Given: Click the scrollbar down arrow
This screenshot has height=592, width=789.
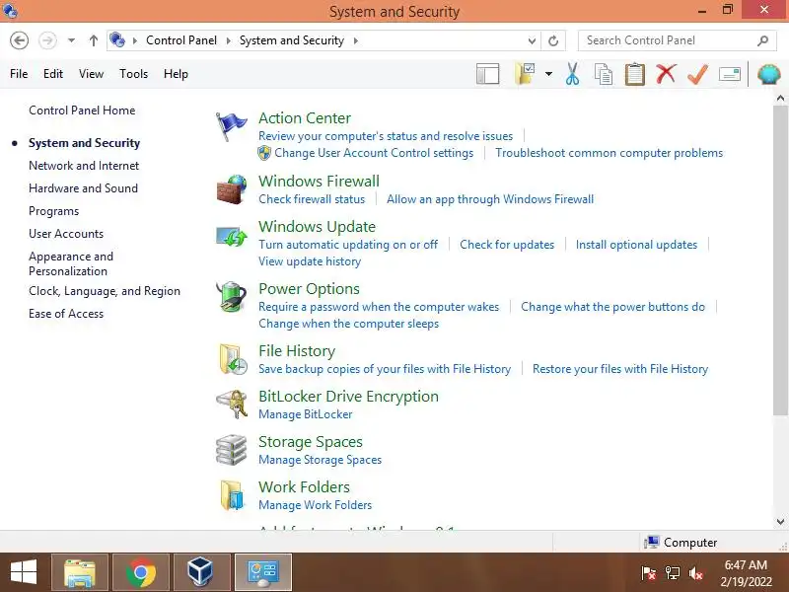Looking at the screenshot, I should pyautogui.click(x=780, y=522).
